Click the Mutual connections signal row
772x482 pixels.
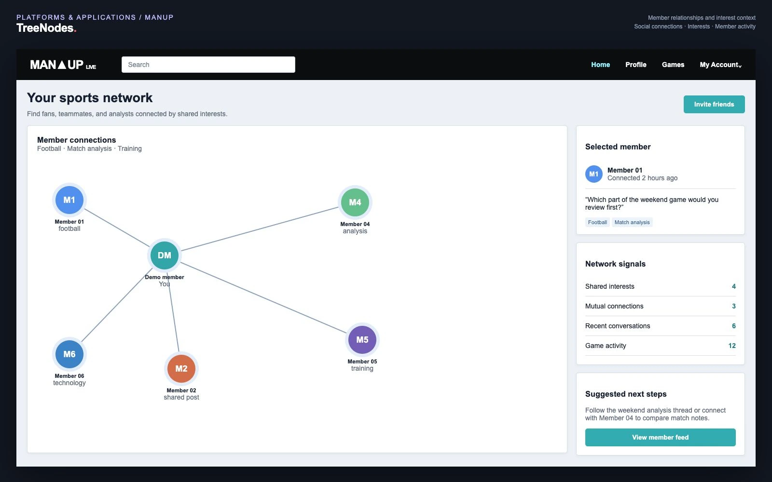click(x=661, y=306)
